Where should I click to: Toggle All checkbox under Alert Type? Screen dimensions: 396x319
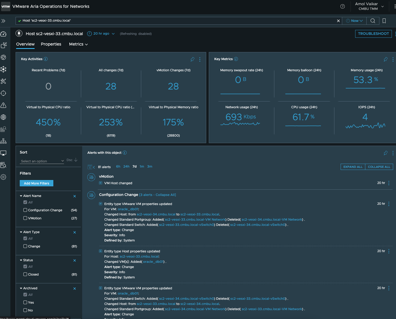click(x=25, y=238)
